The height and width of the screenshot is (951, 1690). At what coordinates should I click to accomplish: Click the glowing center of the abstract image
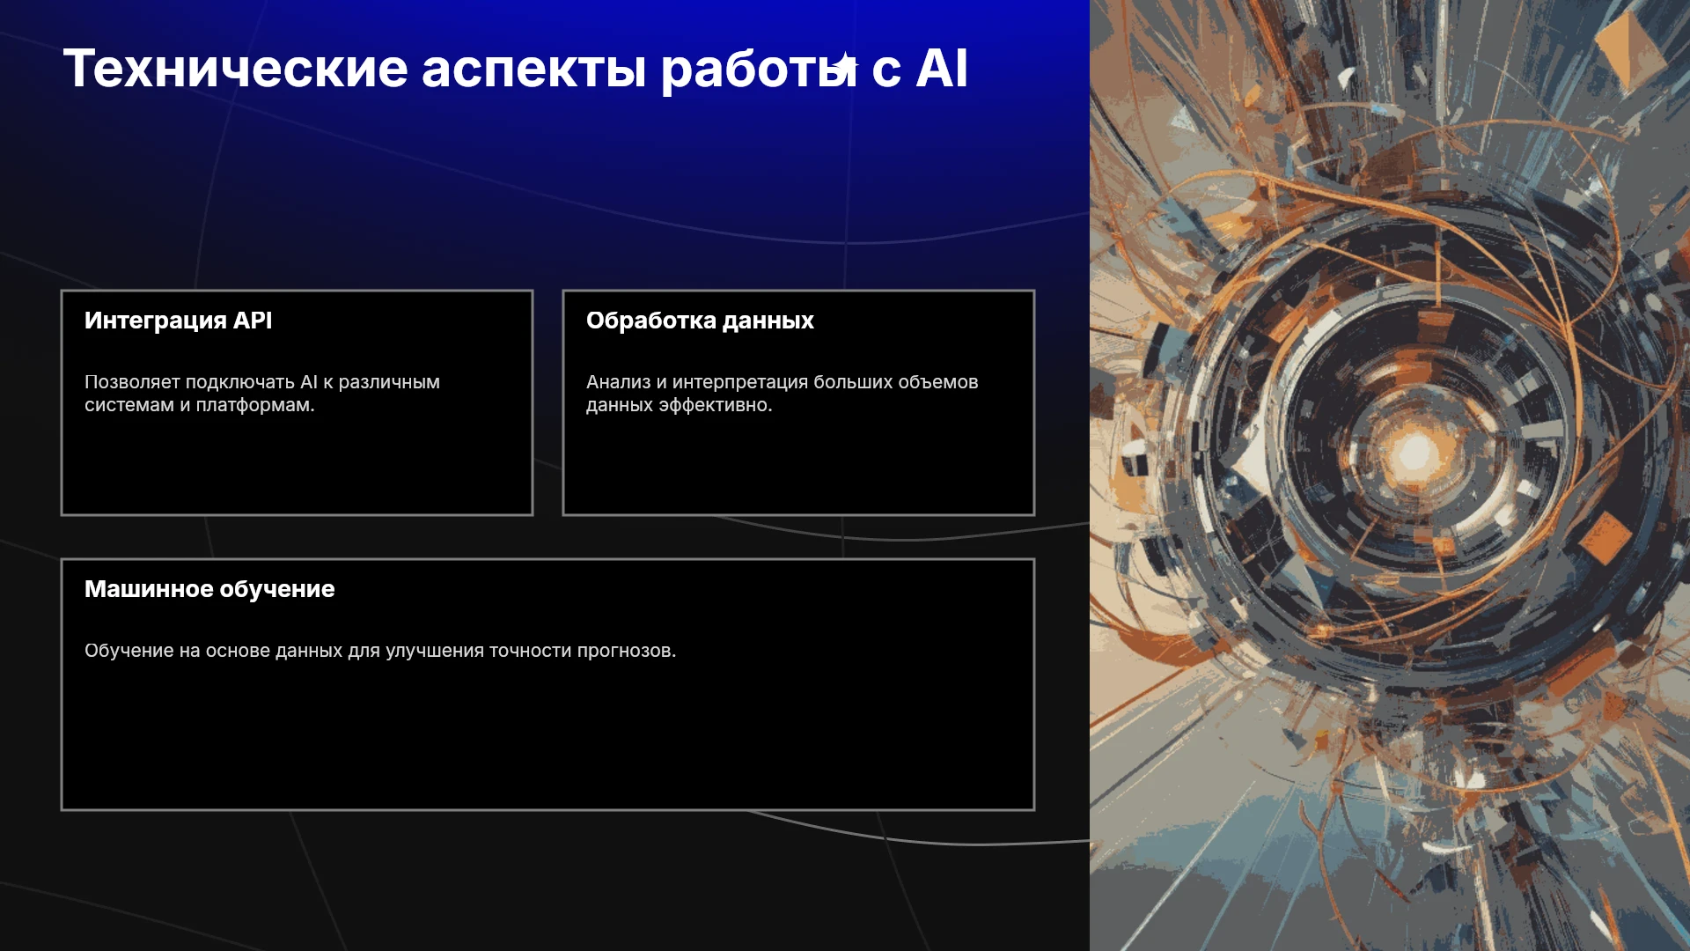(1414, 453)
